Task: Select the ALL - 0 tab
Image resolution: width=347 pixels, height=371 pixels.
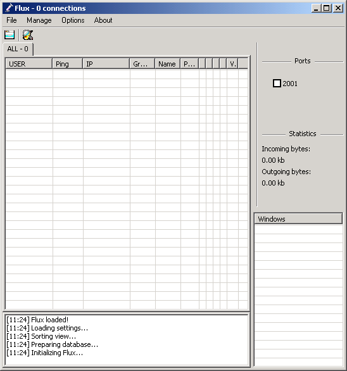Action: (x=18, y=49)
